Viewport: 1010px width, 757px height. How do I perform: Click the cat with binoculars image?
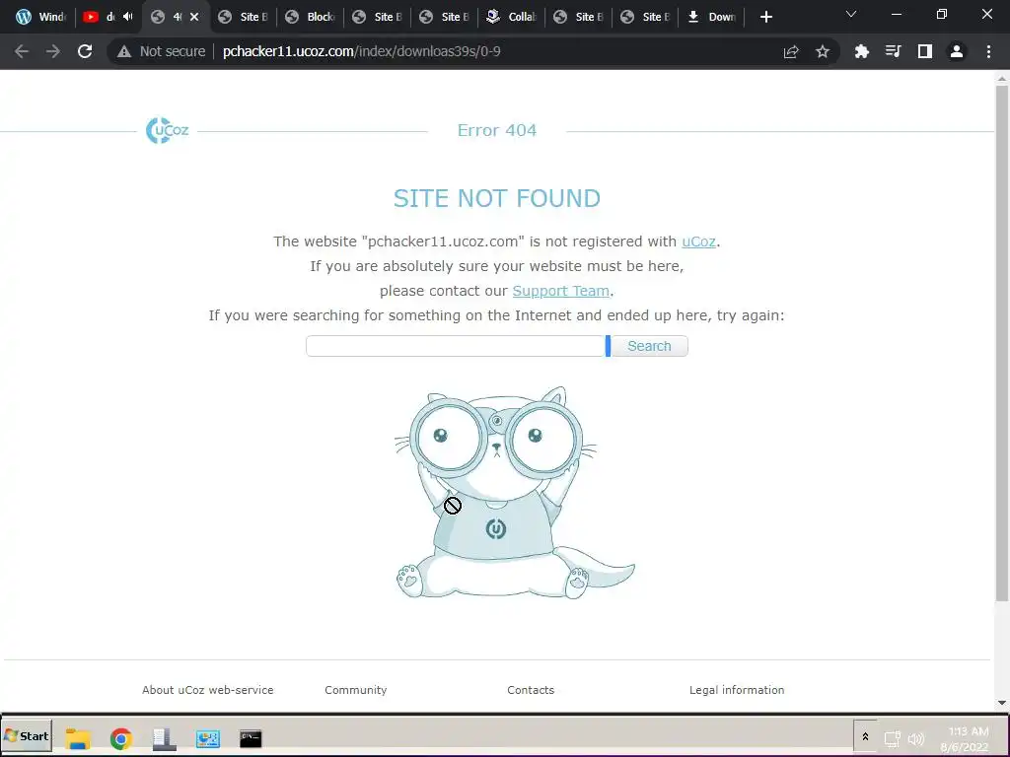[x=514, y=493]
